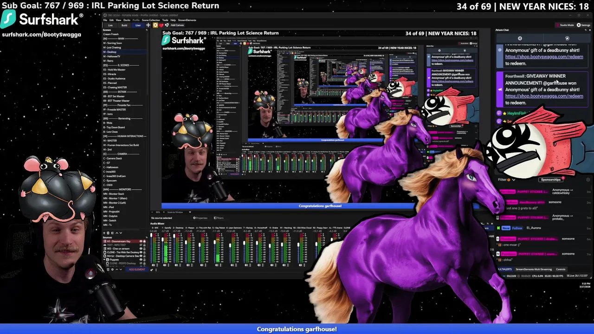Open the Docks menu
This screenshot has width=594, height=334.
(127, 20)
